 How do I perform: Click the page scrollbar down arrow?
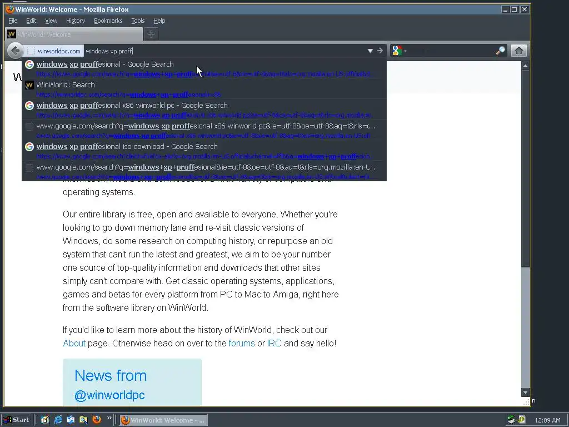coord(525,392)
